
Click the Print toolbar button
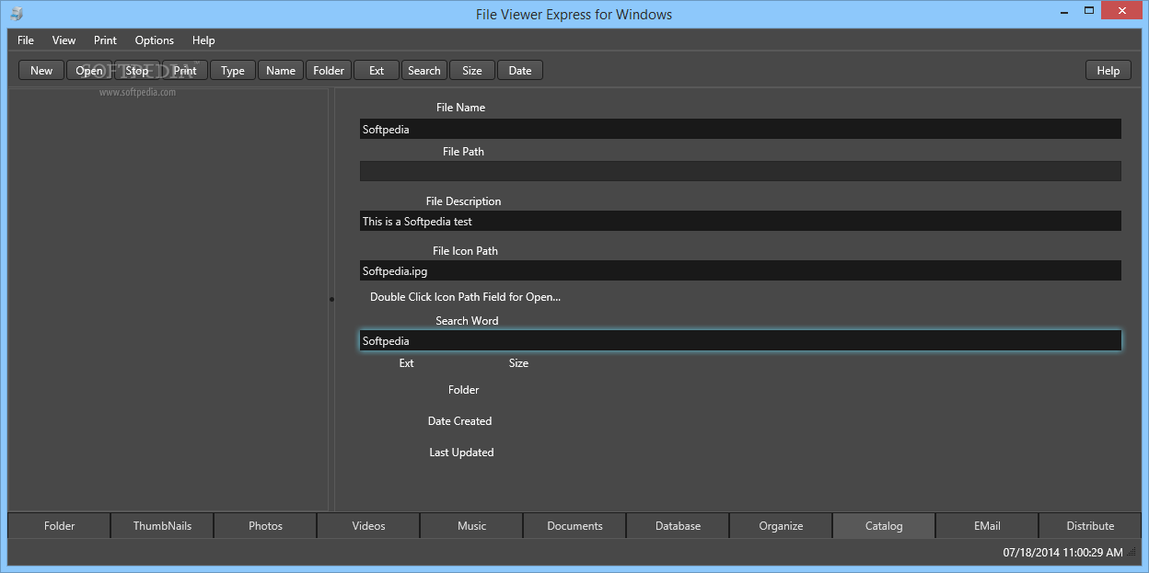pyautogui.click(x=185, y=71)
